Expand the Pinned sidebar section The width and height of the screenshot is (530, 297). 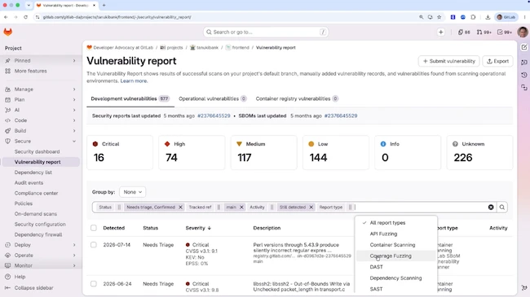tap(41, 61)
